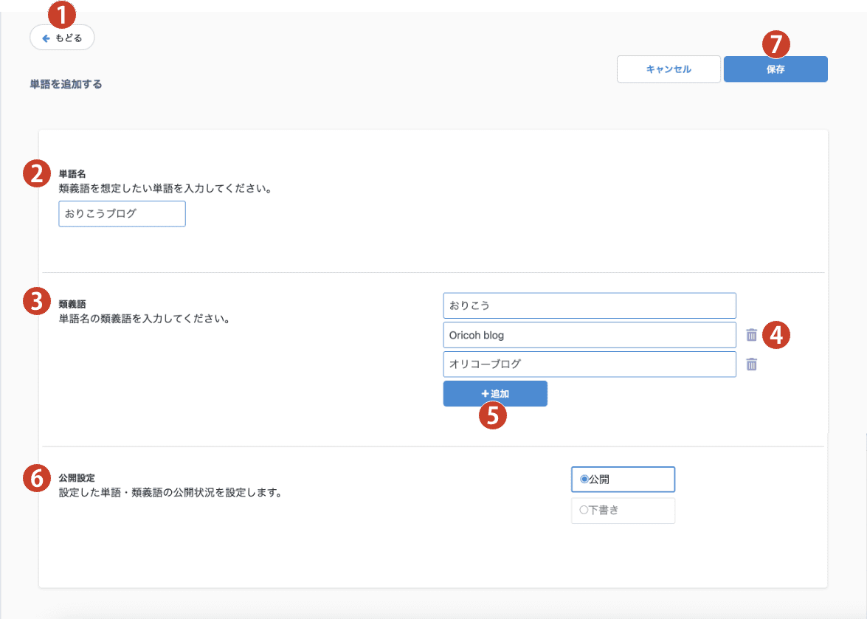
Task: Focus the synonym field containing おりこう
Action: coord(589,305)
